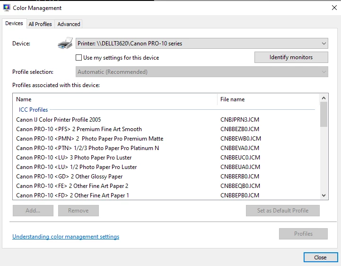This screenshot has width=341, height=266.
Task: Click file name CNBBEPB0.ICM
Action: tap(240, 195)
